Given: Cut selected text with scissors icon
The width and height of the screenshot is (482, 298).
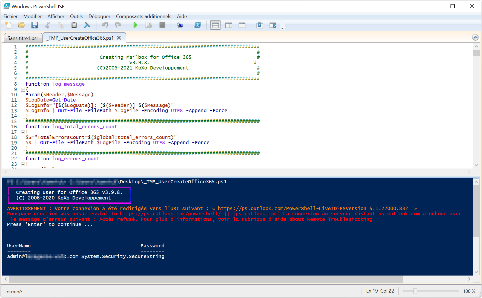Looking at the screenshot, I should click(x=48, y=25).
